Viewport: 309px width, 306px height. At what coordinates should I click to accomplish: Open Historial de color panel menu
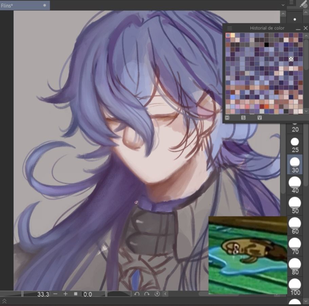(x=230, y=28)
